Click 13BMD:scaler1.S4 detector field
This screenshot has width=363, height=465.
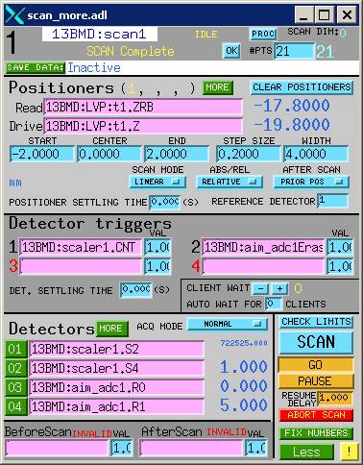[x=117, y=368]
